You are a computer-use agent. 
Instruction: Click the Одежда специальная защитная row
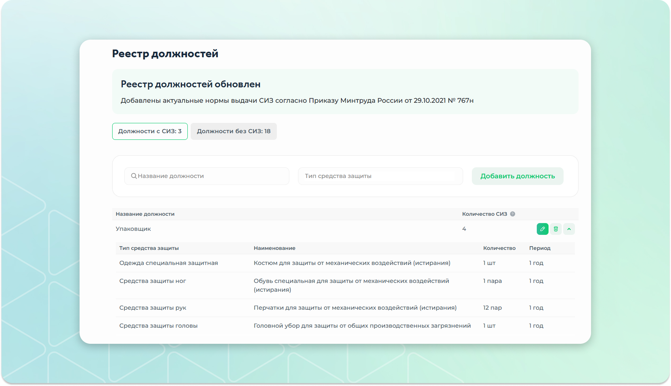[x=169, y=263]
